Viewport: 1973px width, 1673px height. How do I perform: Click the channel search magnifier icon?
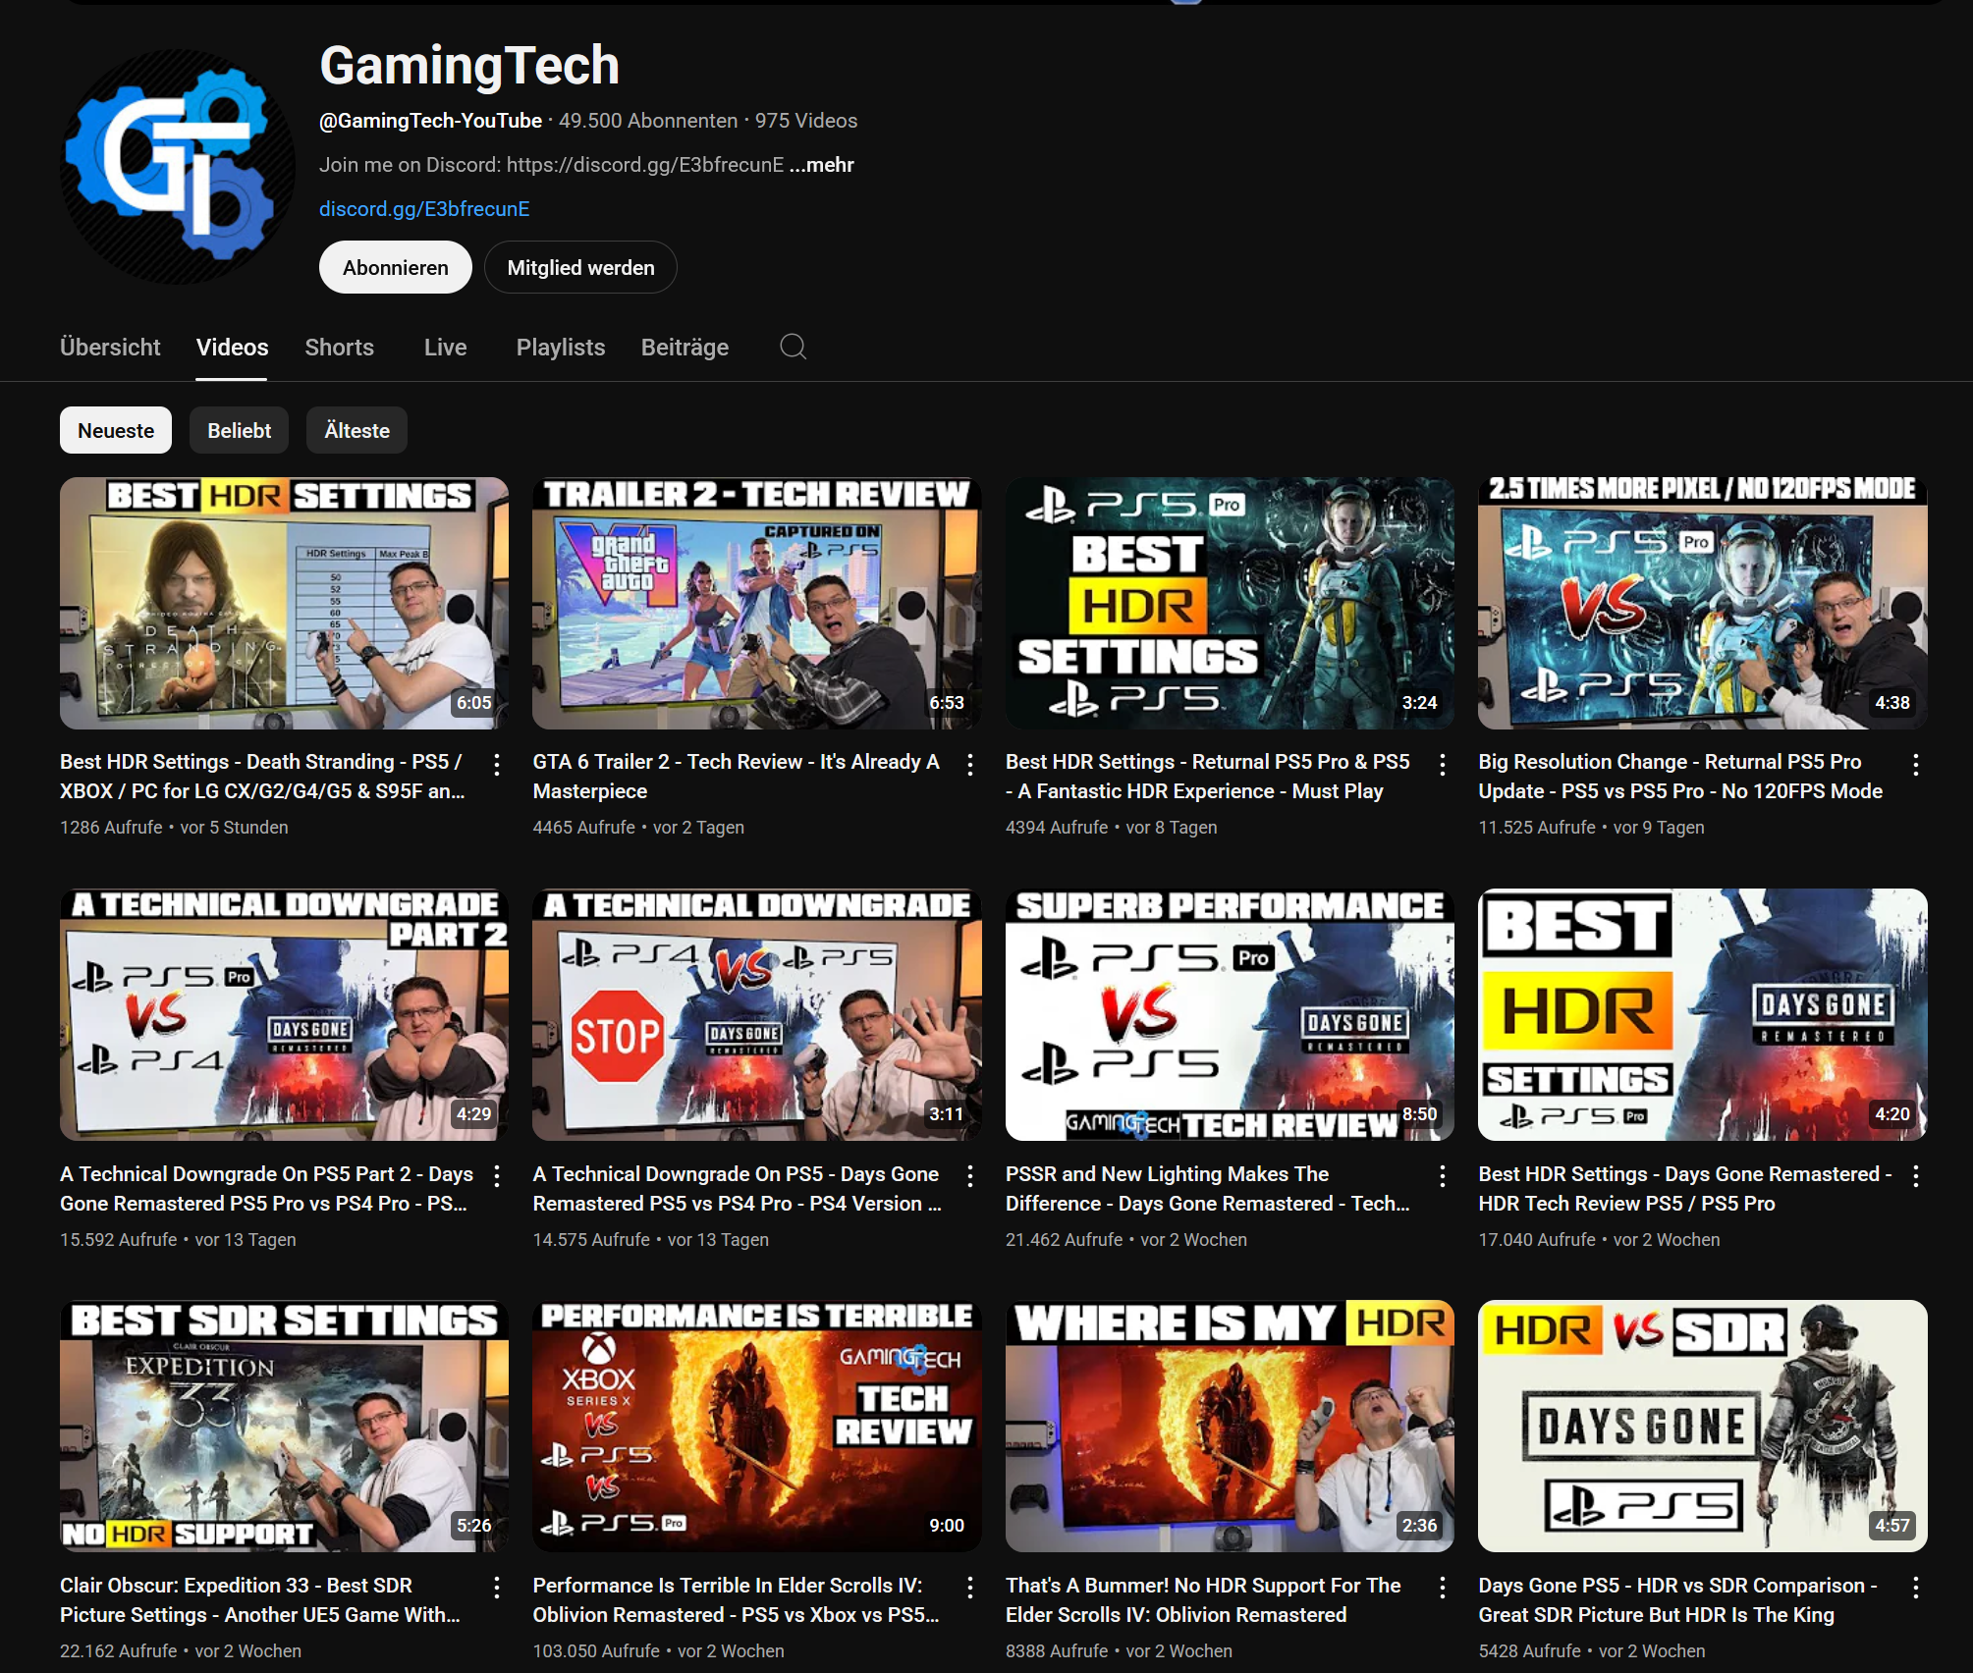pos(793,347)
